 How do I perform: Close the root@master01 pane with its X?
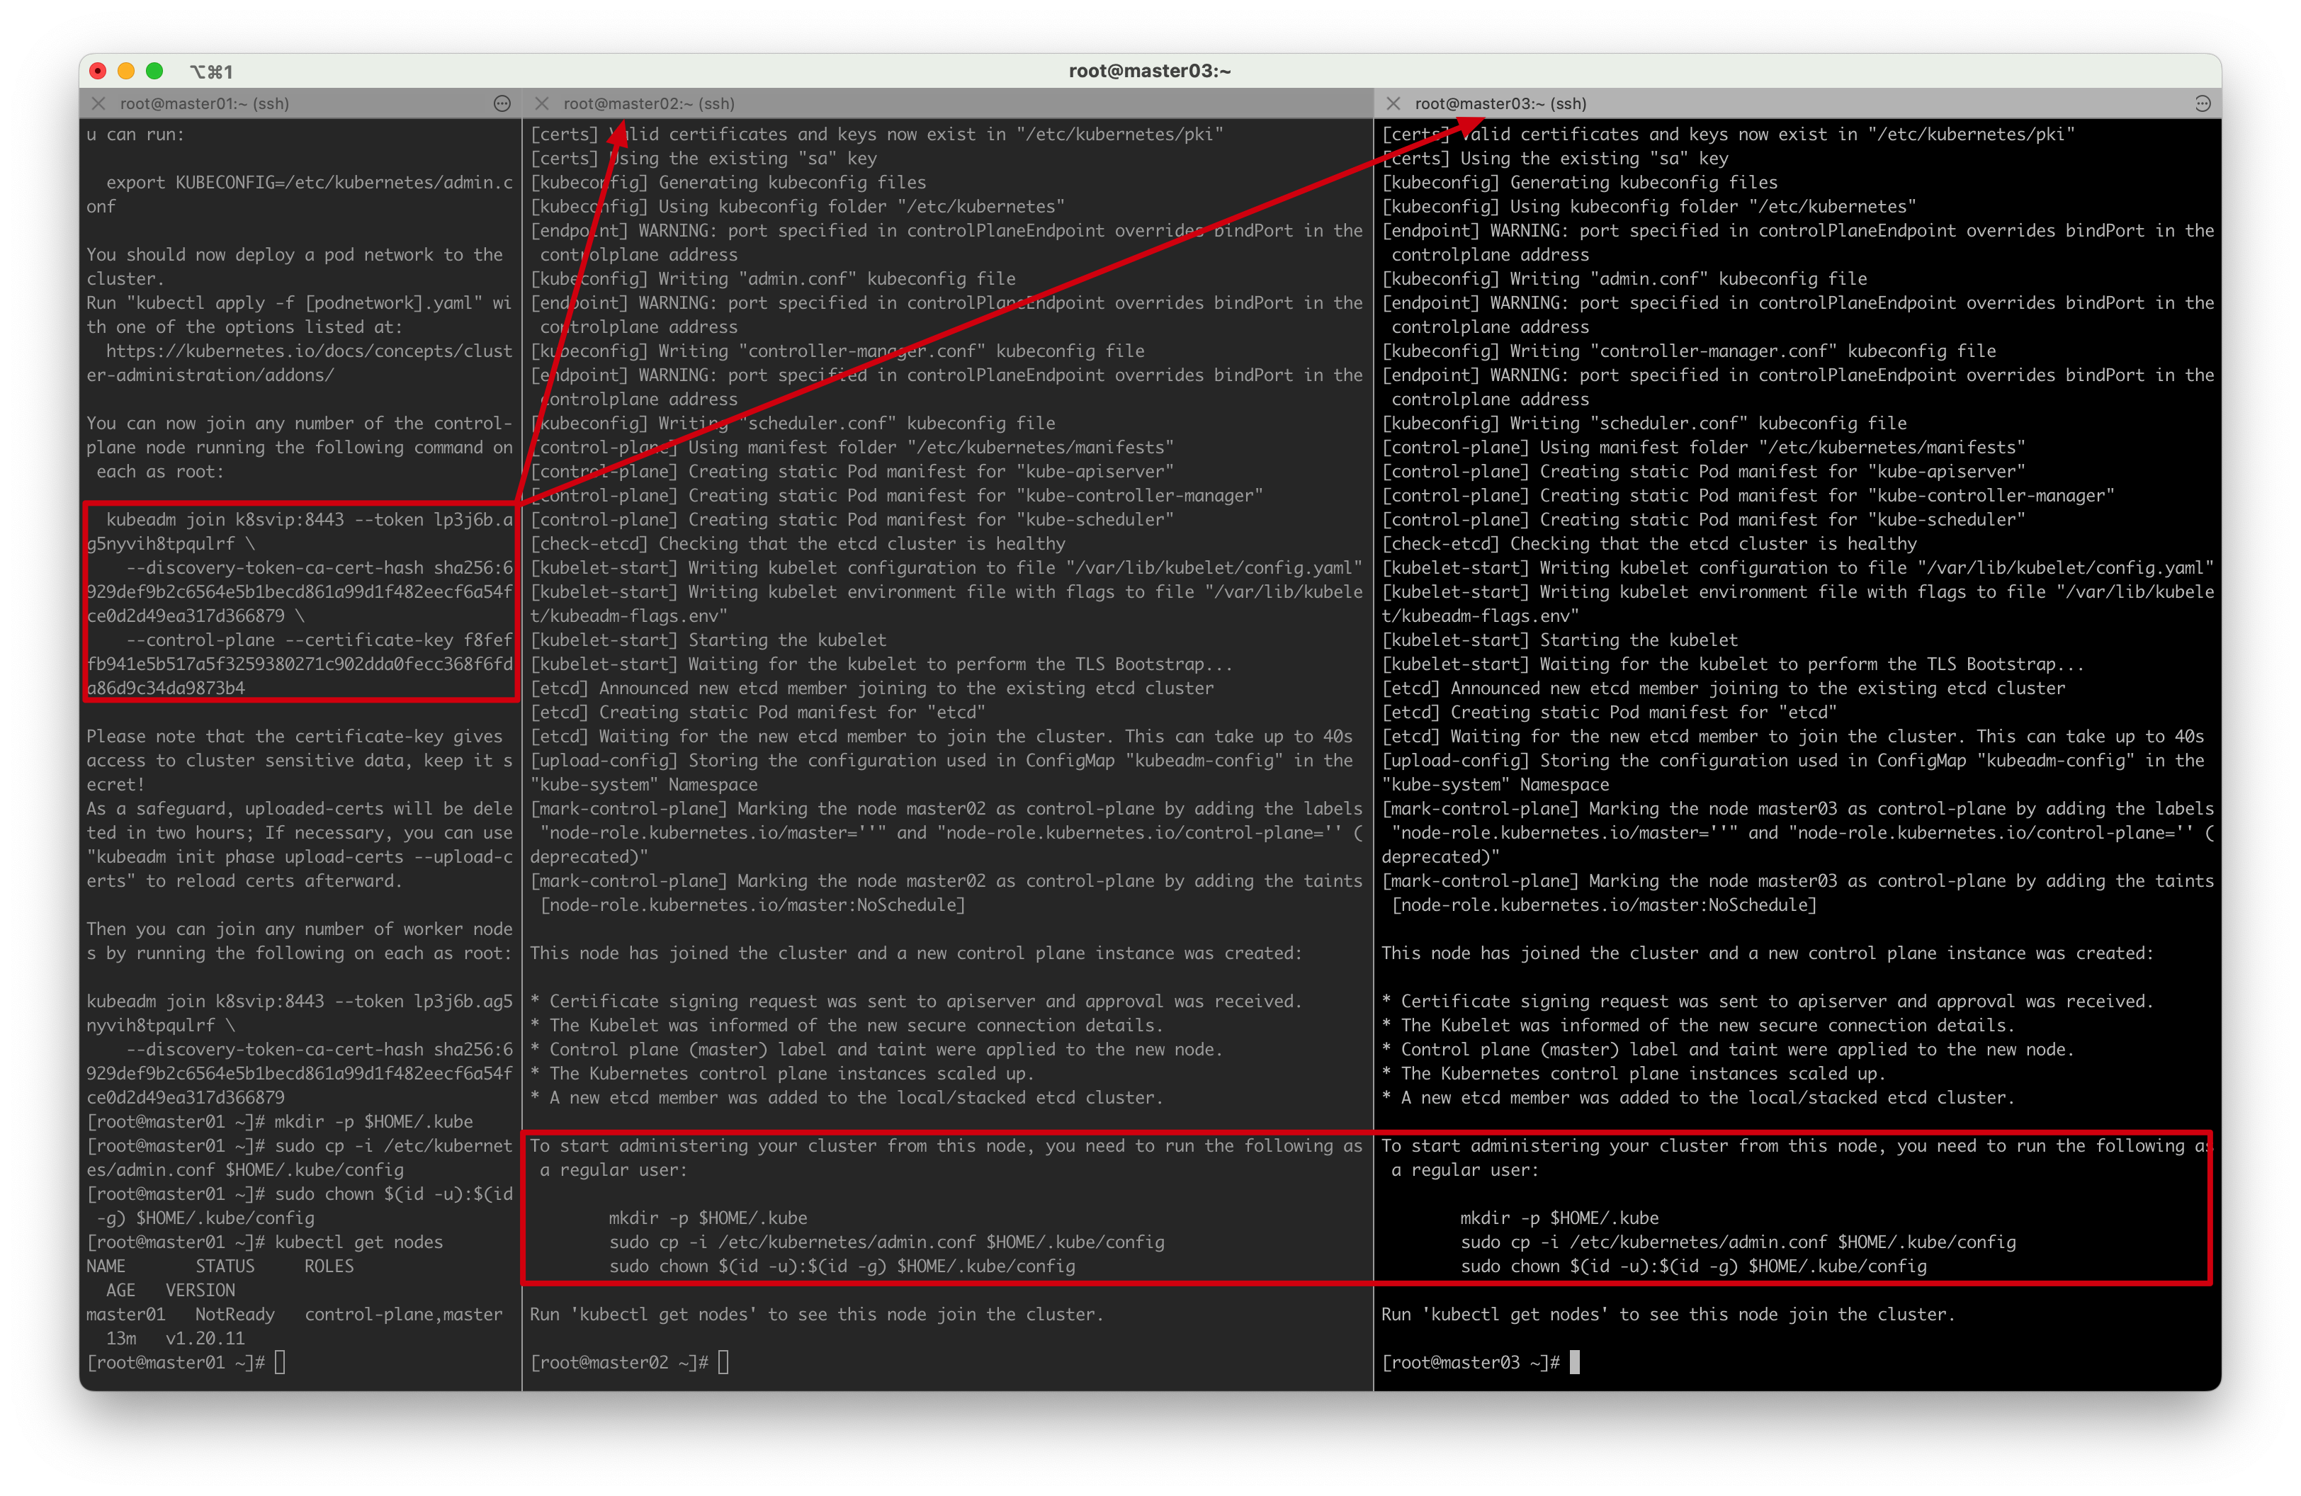pos(98,103)
